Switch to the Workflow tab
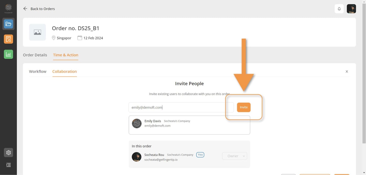366x175 pixels. tap(38, 71)
